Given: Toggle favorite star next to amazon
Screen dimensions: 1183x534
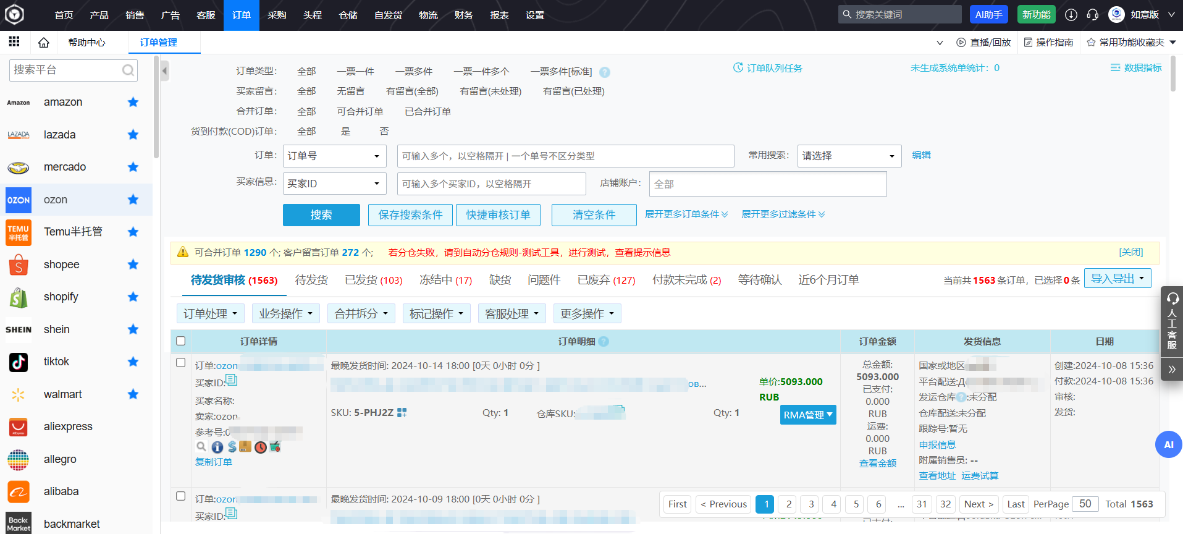Looking at the screenshot, I should (133, 102).
